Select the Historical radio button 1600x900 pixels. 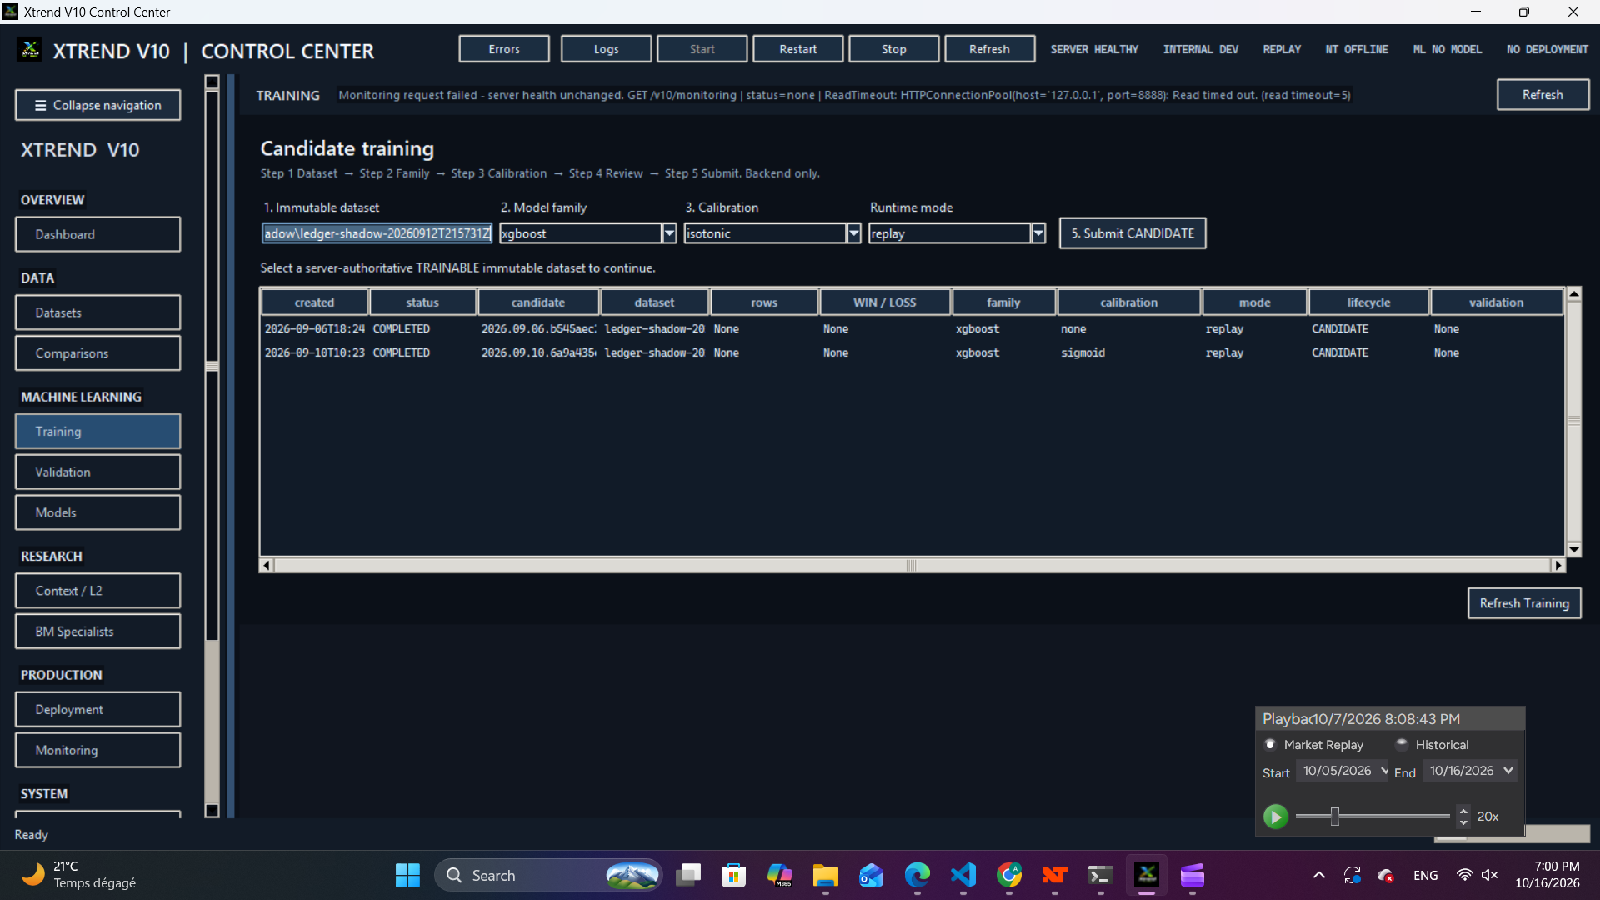click(1402, 744)
